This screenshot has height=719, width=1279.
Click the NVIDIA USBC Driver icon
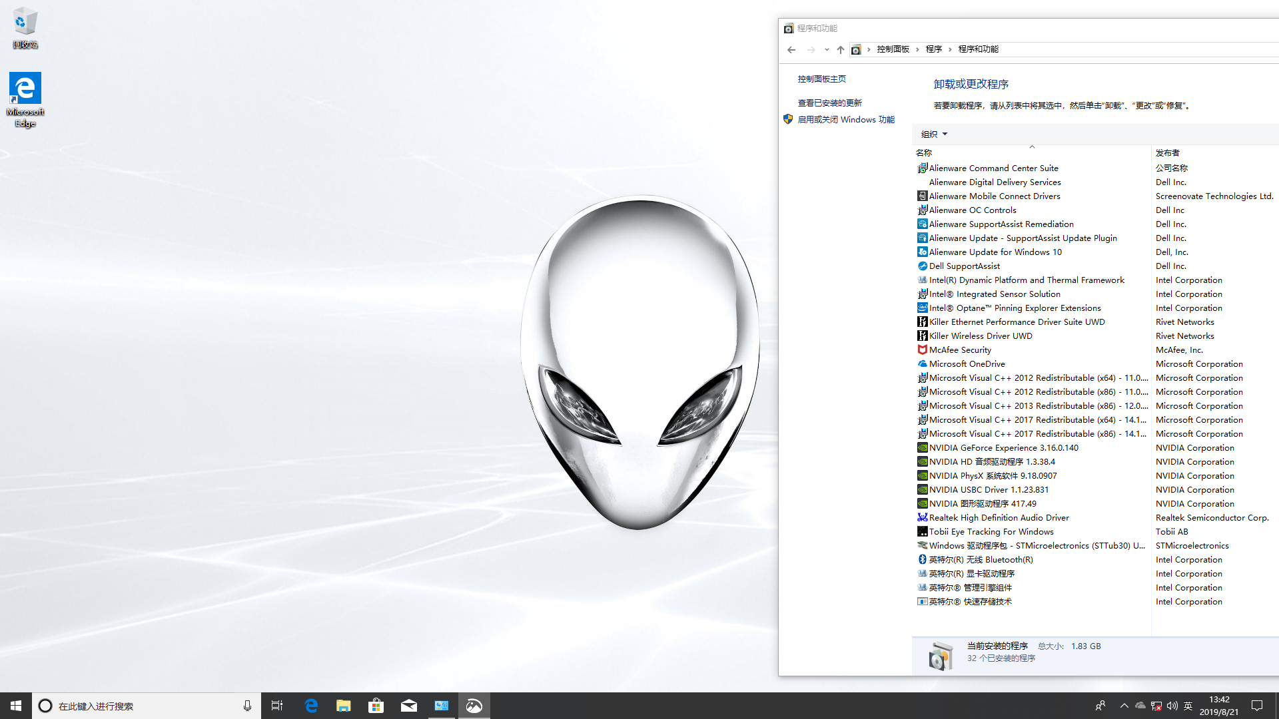(922, 489)
